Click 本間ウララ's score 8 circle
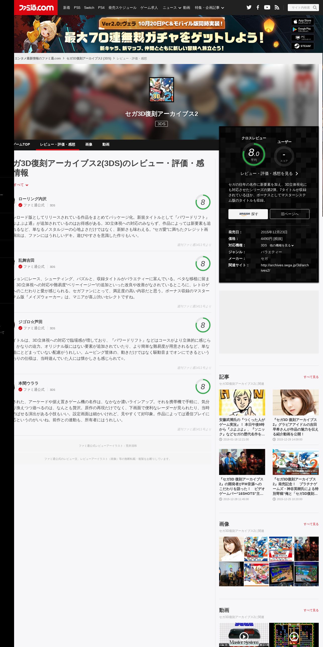The height and width of the screenshot is (647, 323). [203, 386]
